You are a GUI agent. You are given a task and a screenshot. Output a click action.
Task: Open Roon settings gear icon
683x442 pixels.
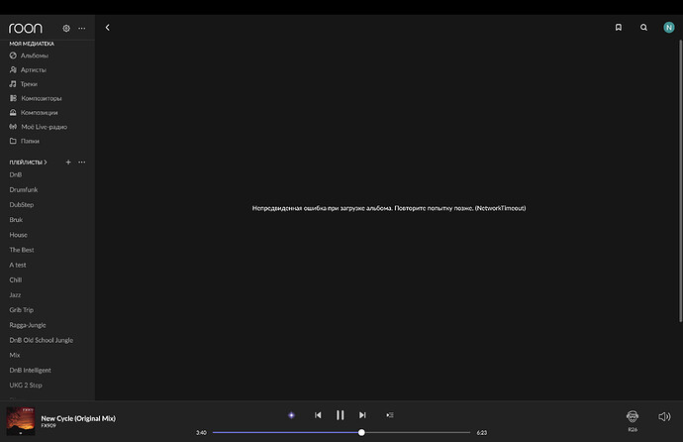coord(66,28)
